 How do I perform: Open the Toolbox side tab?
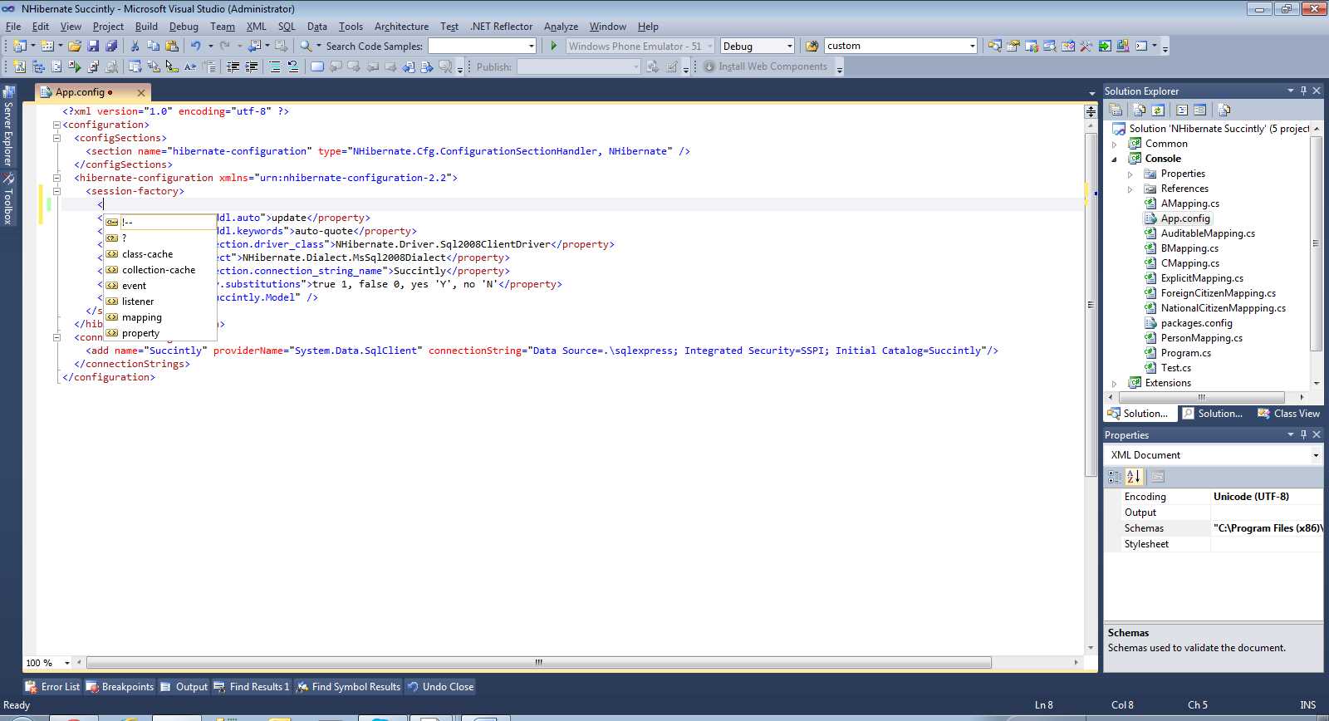pos(7,199)
